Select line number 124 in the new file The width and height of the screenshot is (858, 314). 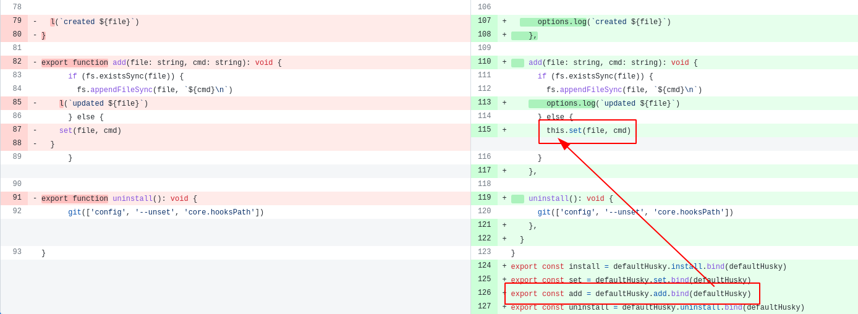(484, 266)
